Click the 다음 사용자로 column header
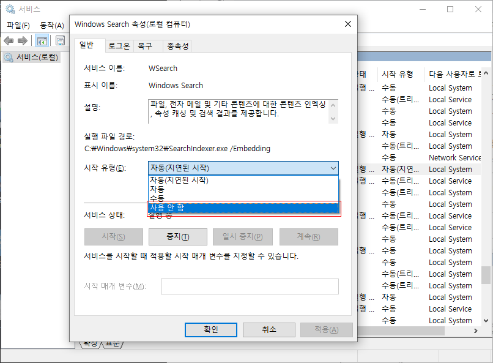This screenshot has height=363, width=493. coord(454,74)
